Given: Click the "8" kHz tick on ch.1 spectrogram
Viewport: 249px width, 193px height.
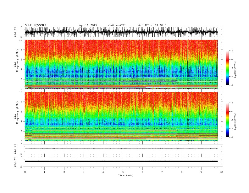Looking at the screenshot, I should (22, 50).
